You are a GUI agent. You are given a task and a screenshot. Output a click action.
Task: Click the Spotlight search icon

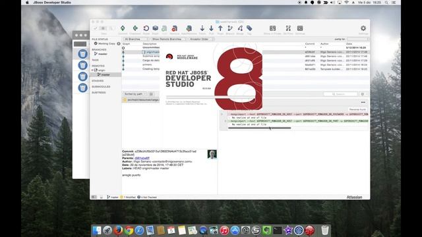pyautogui.click(x=386, y=3)
